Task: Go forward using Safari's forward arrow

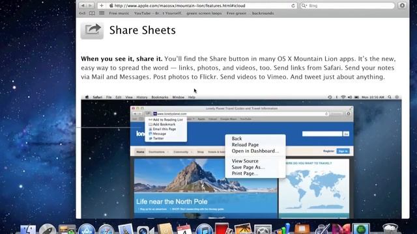Action: [90, 5]
